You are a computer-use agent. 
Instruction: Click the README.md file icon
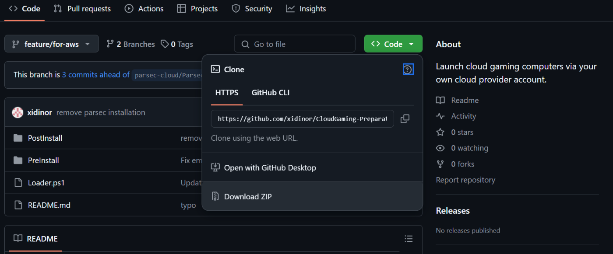(x=18, y=205)
